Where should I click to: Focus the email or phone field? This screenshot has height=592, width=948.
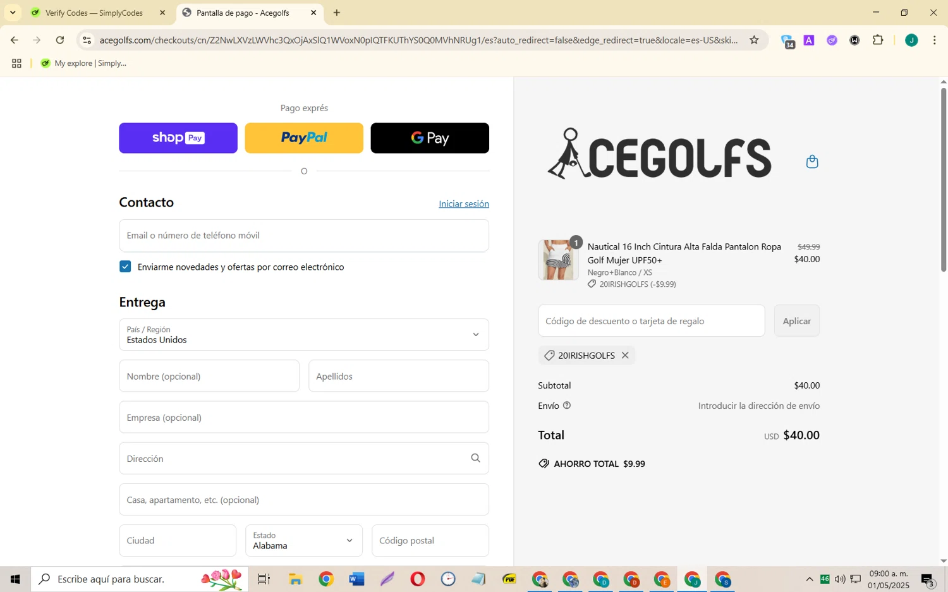[304, 235]
